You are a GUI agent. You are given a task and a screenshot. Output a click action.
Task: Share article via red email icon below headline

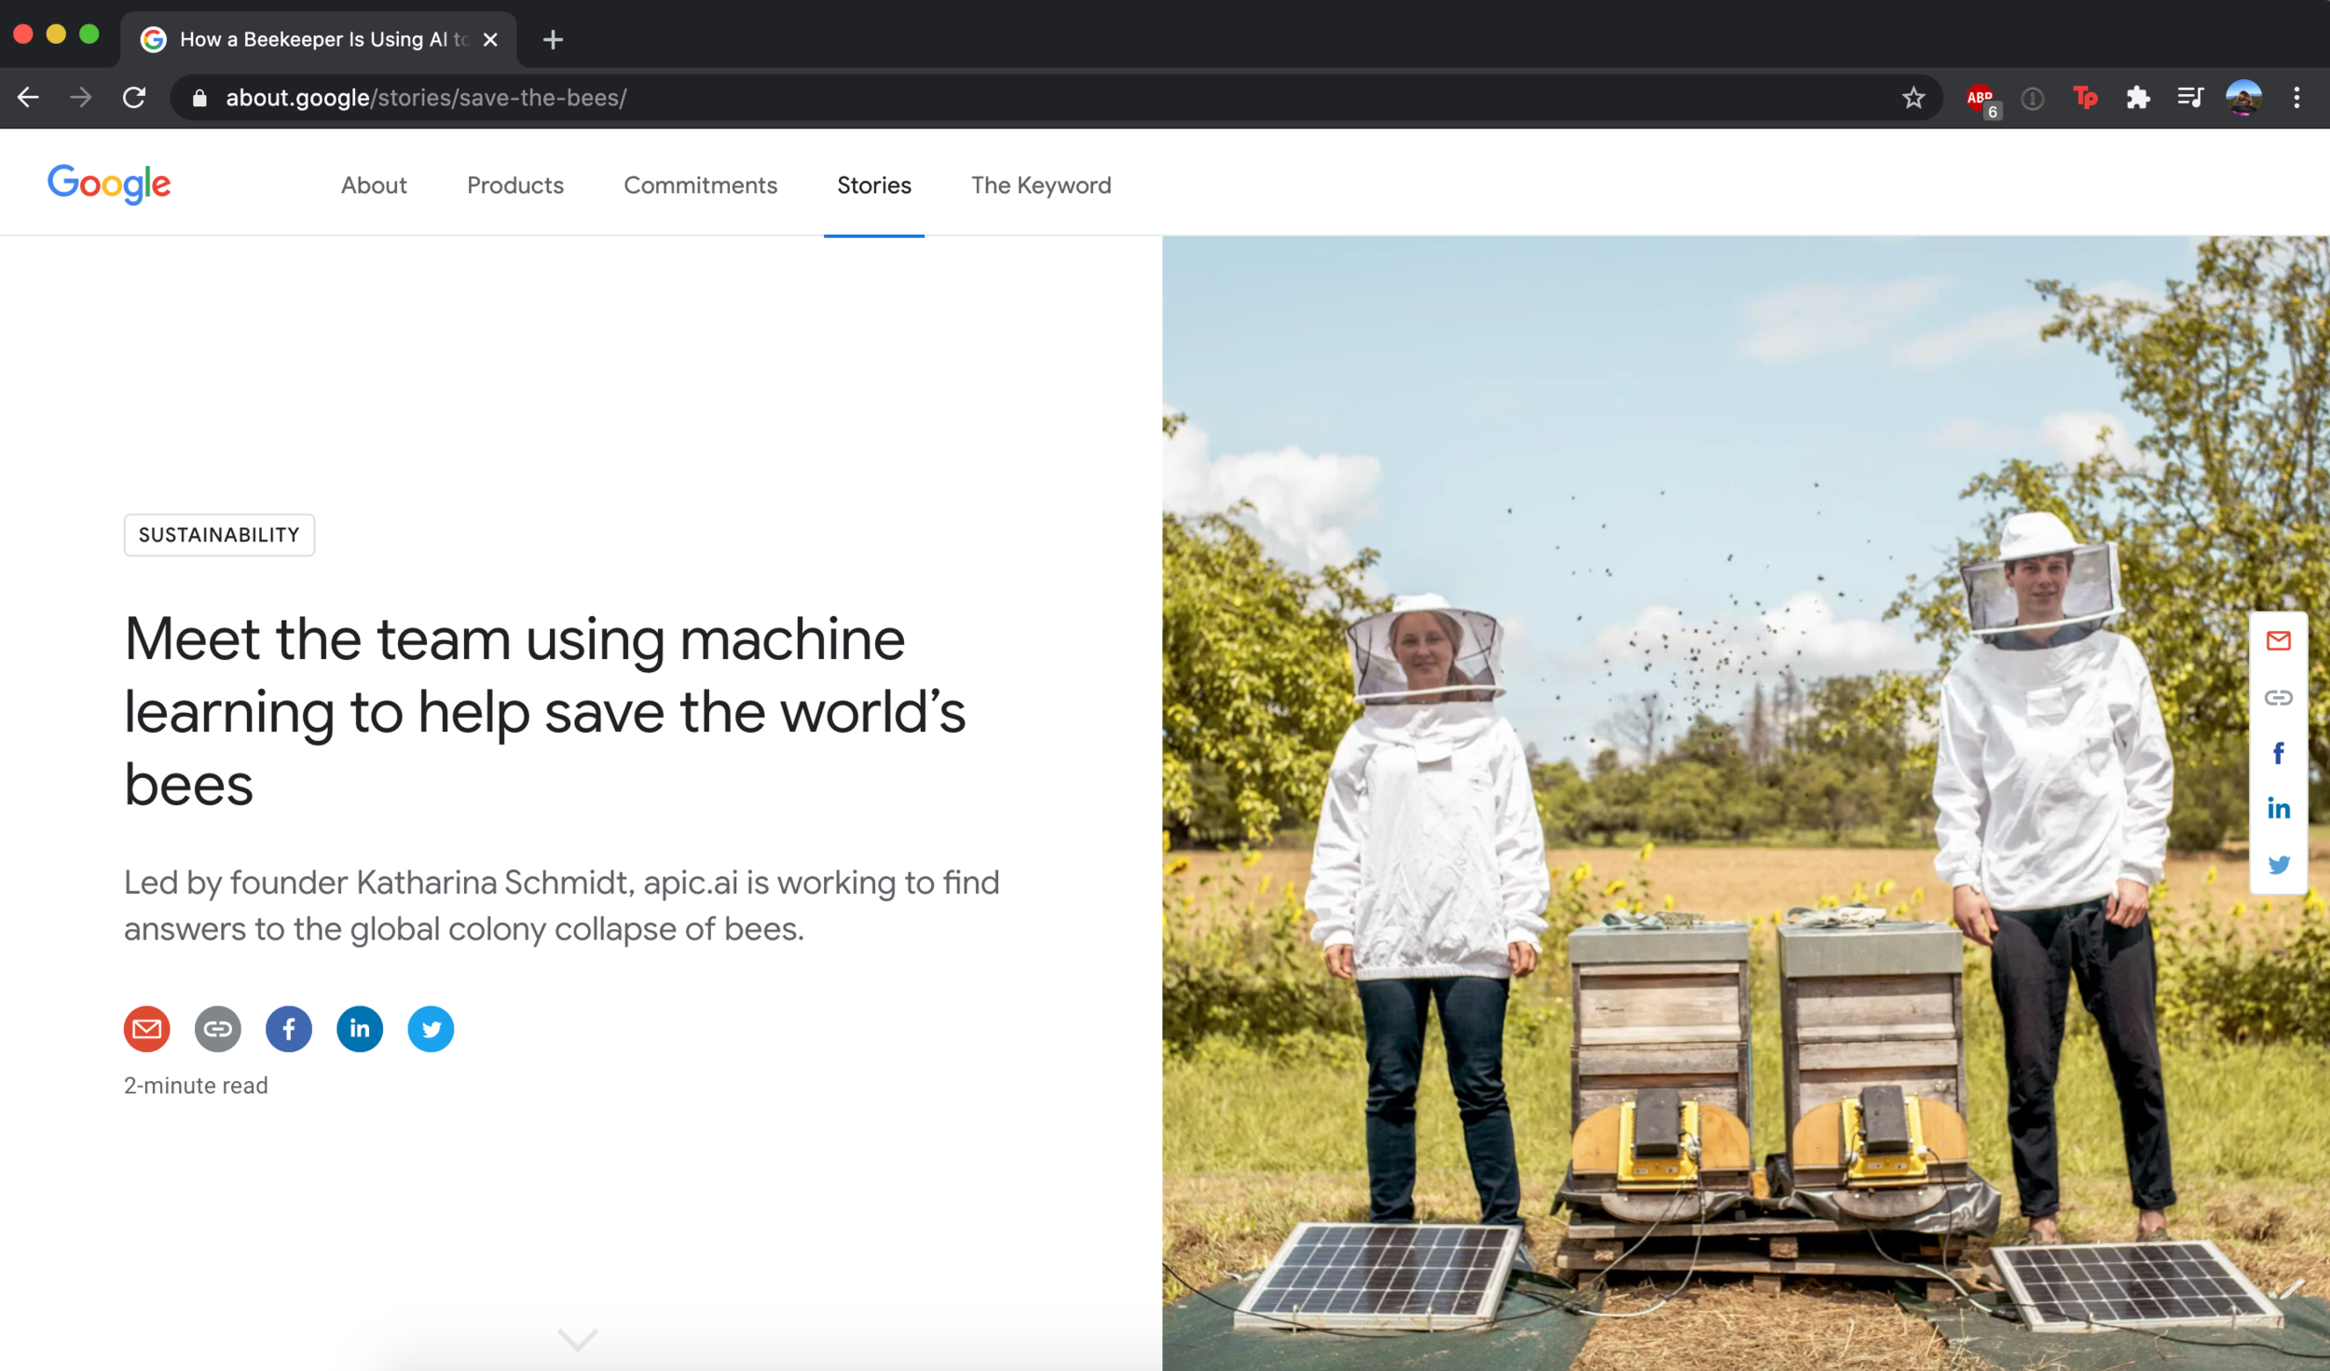tap(146, 1029)
